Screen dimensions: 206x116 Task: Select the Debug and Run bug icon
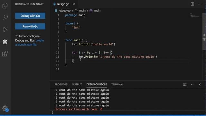point(5,42)
